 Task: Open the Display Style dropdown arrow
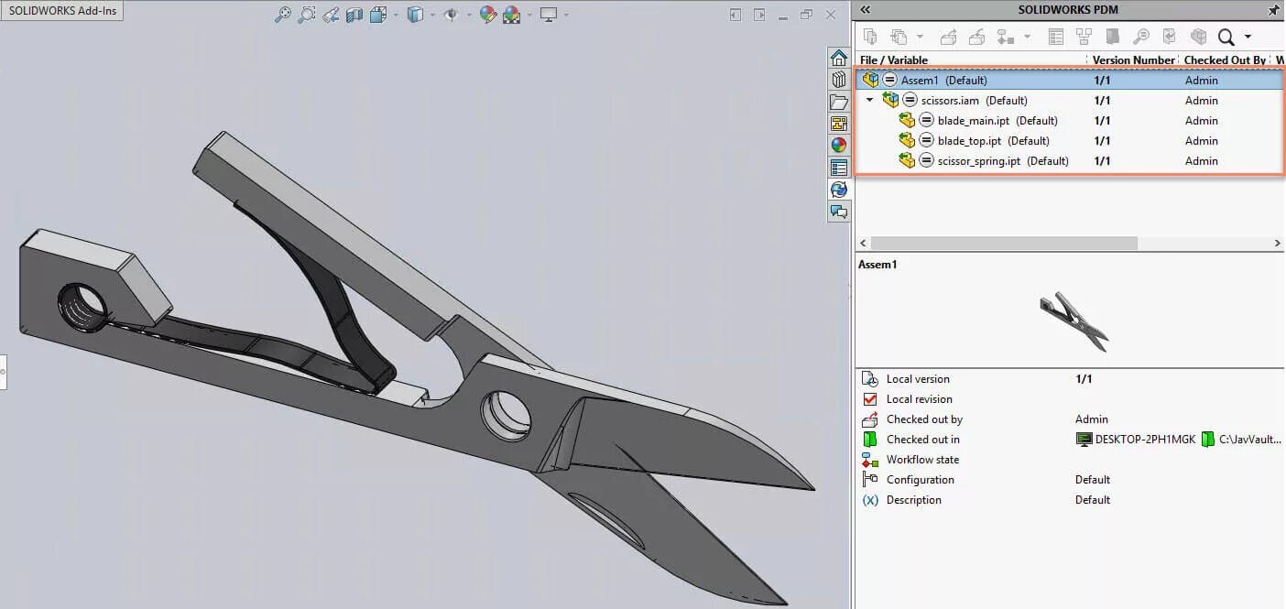(432, 15)
